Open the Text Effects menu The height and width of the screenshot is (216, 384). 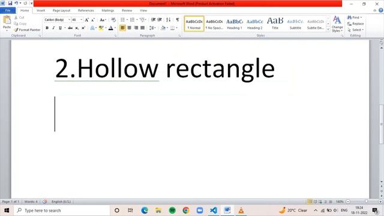93,28
